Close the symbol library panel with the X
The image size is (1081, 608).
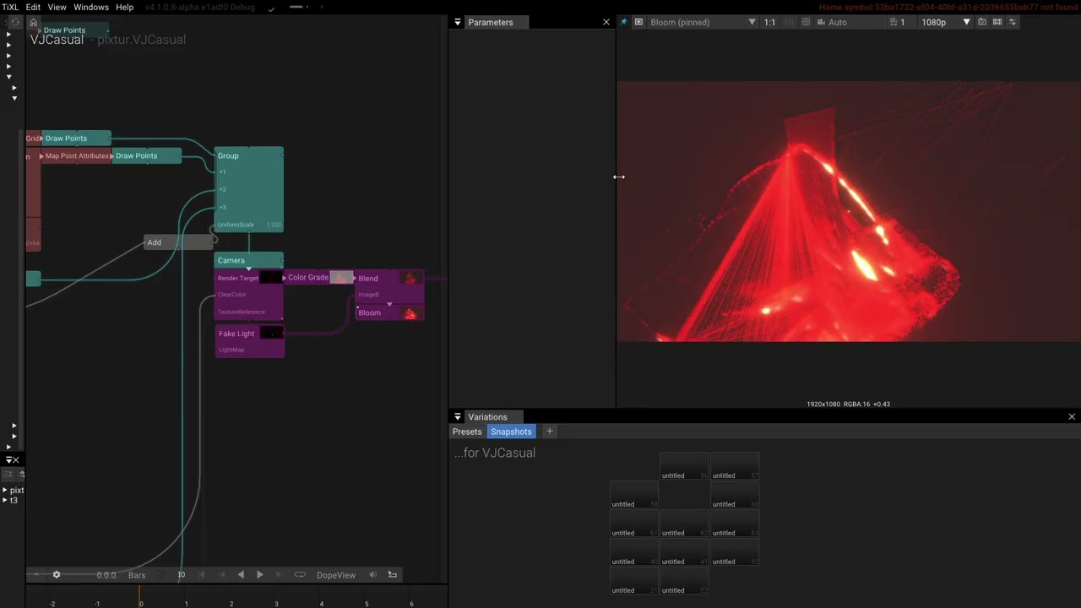[15, 460]
